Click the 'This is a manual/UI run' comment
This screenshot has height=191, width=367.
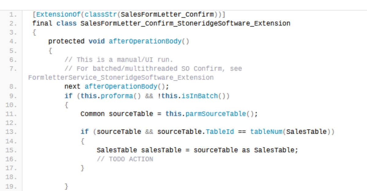point(125,59)
